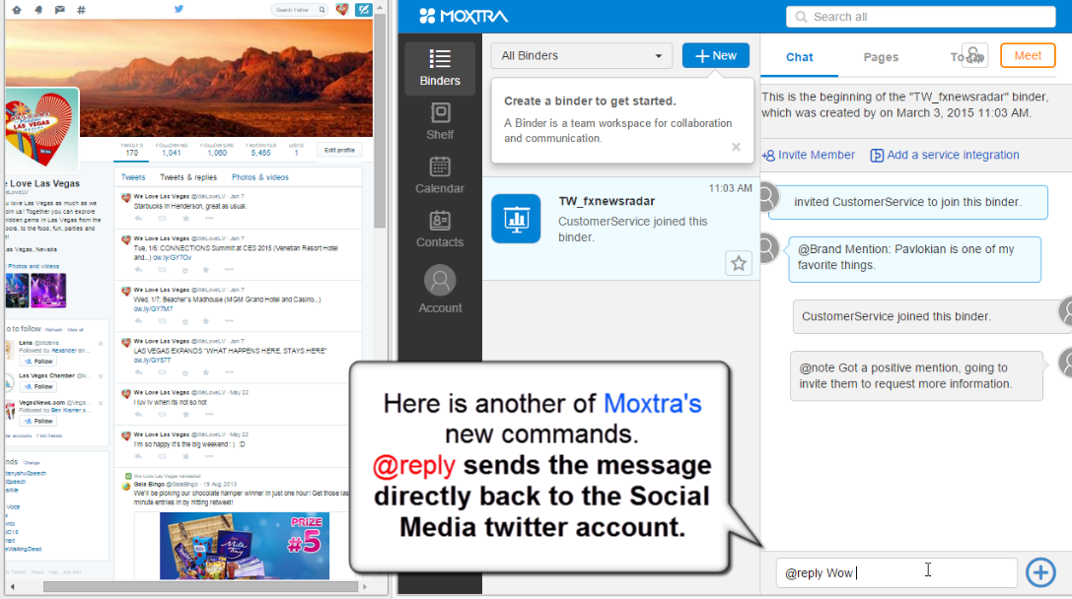
Task: Open the Calendar in Moxtra sidebar
Action: 440,175
